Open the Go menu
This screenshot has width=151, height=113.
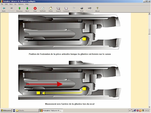15,4
